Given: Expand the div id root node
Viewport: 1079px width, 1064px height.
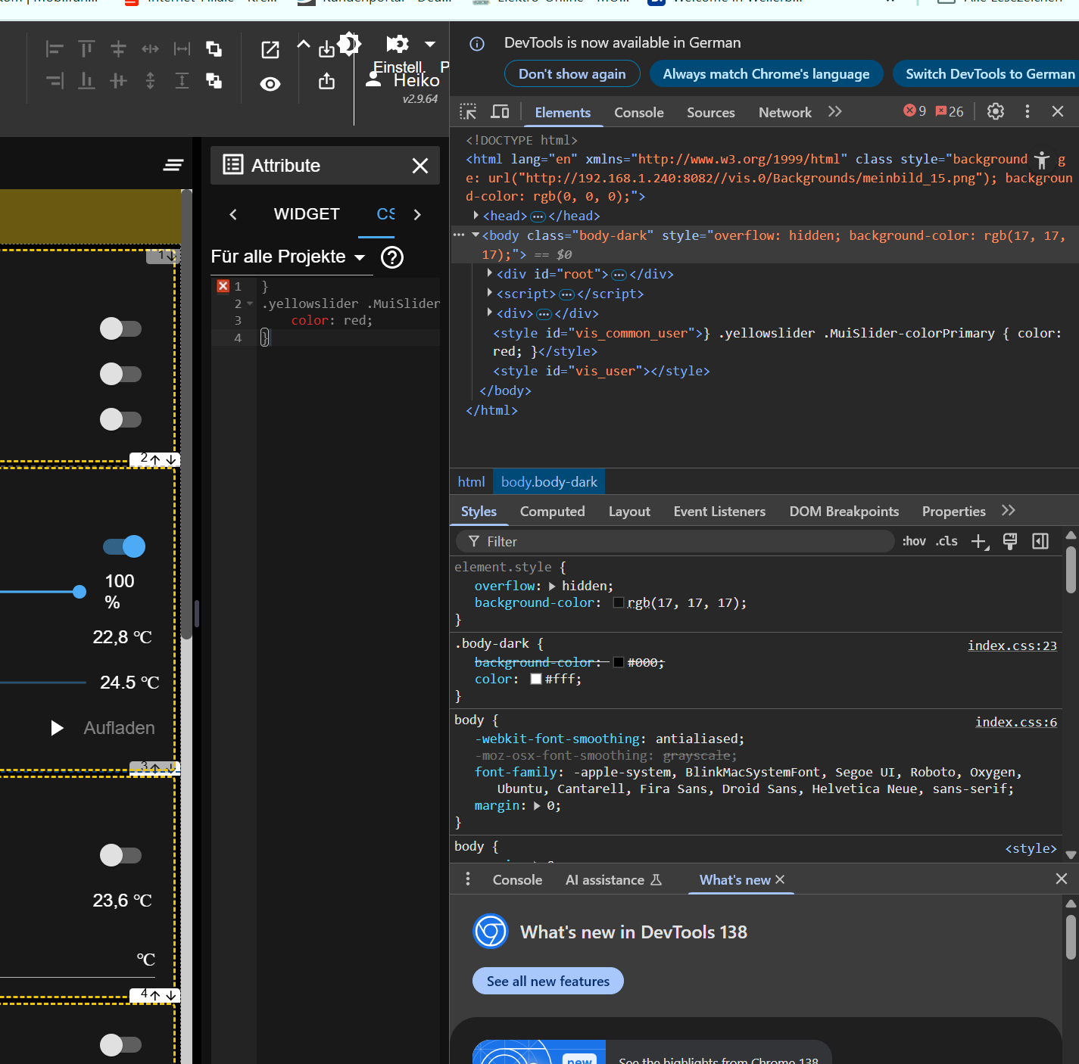Looking at the screenshot, I should click(x=490, y=274).
